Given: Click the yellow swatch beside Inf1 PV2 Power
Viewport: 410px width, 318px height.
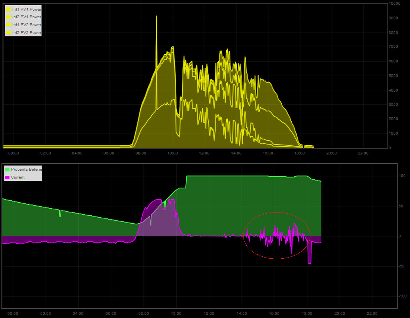Looking at the screenshot, I should [x=8, y=25].
